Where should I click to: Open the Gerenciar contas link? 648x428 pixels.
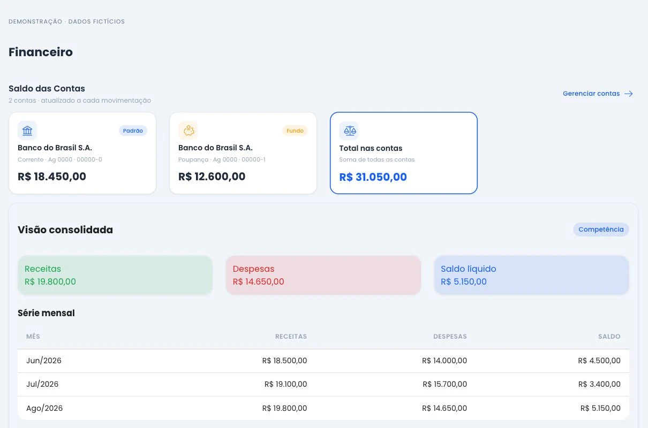[598, 94]
